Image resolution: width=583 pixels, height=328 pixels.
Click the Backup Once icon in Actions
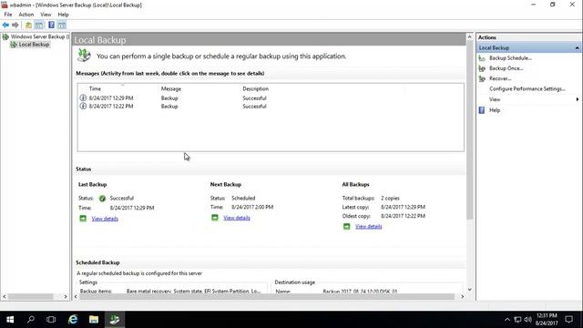coord(482,68)
